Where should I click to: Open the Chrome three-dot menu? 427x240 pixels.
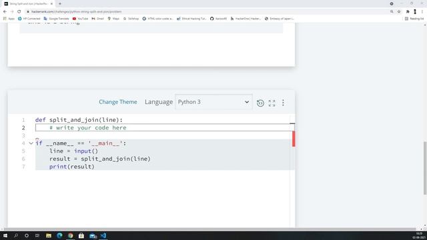422,12
